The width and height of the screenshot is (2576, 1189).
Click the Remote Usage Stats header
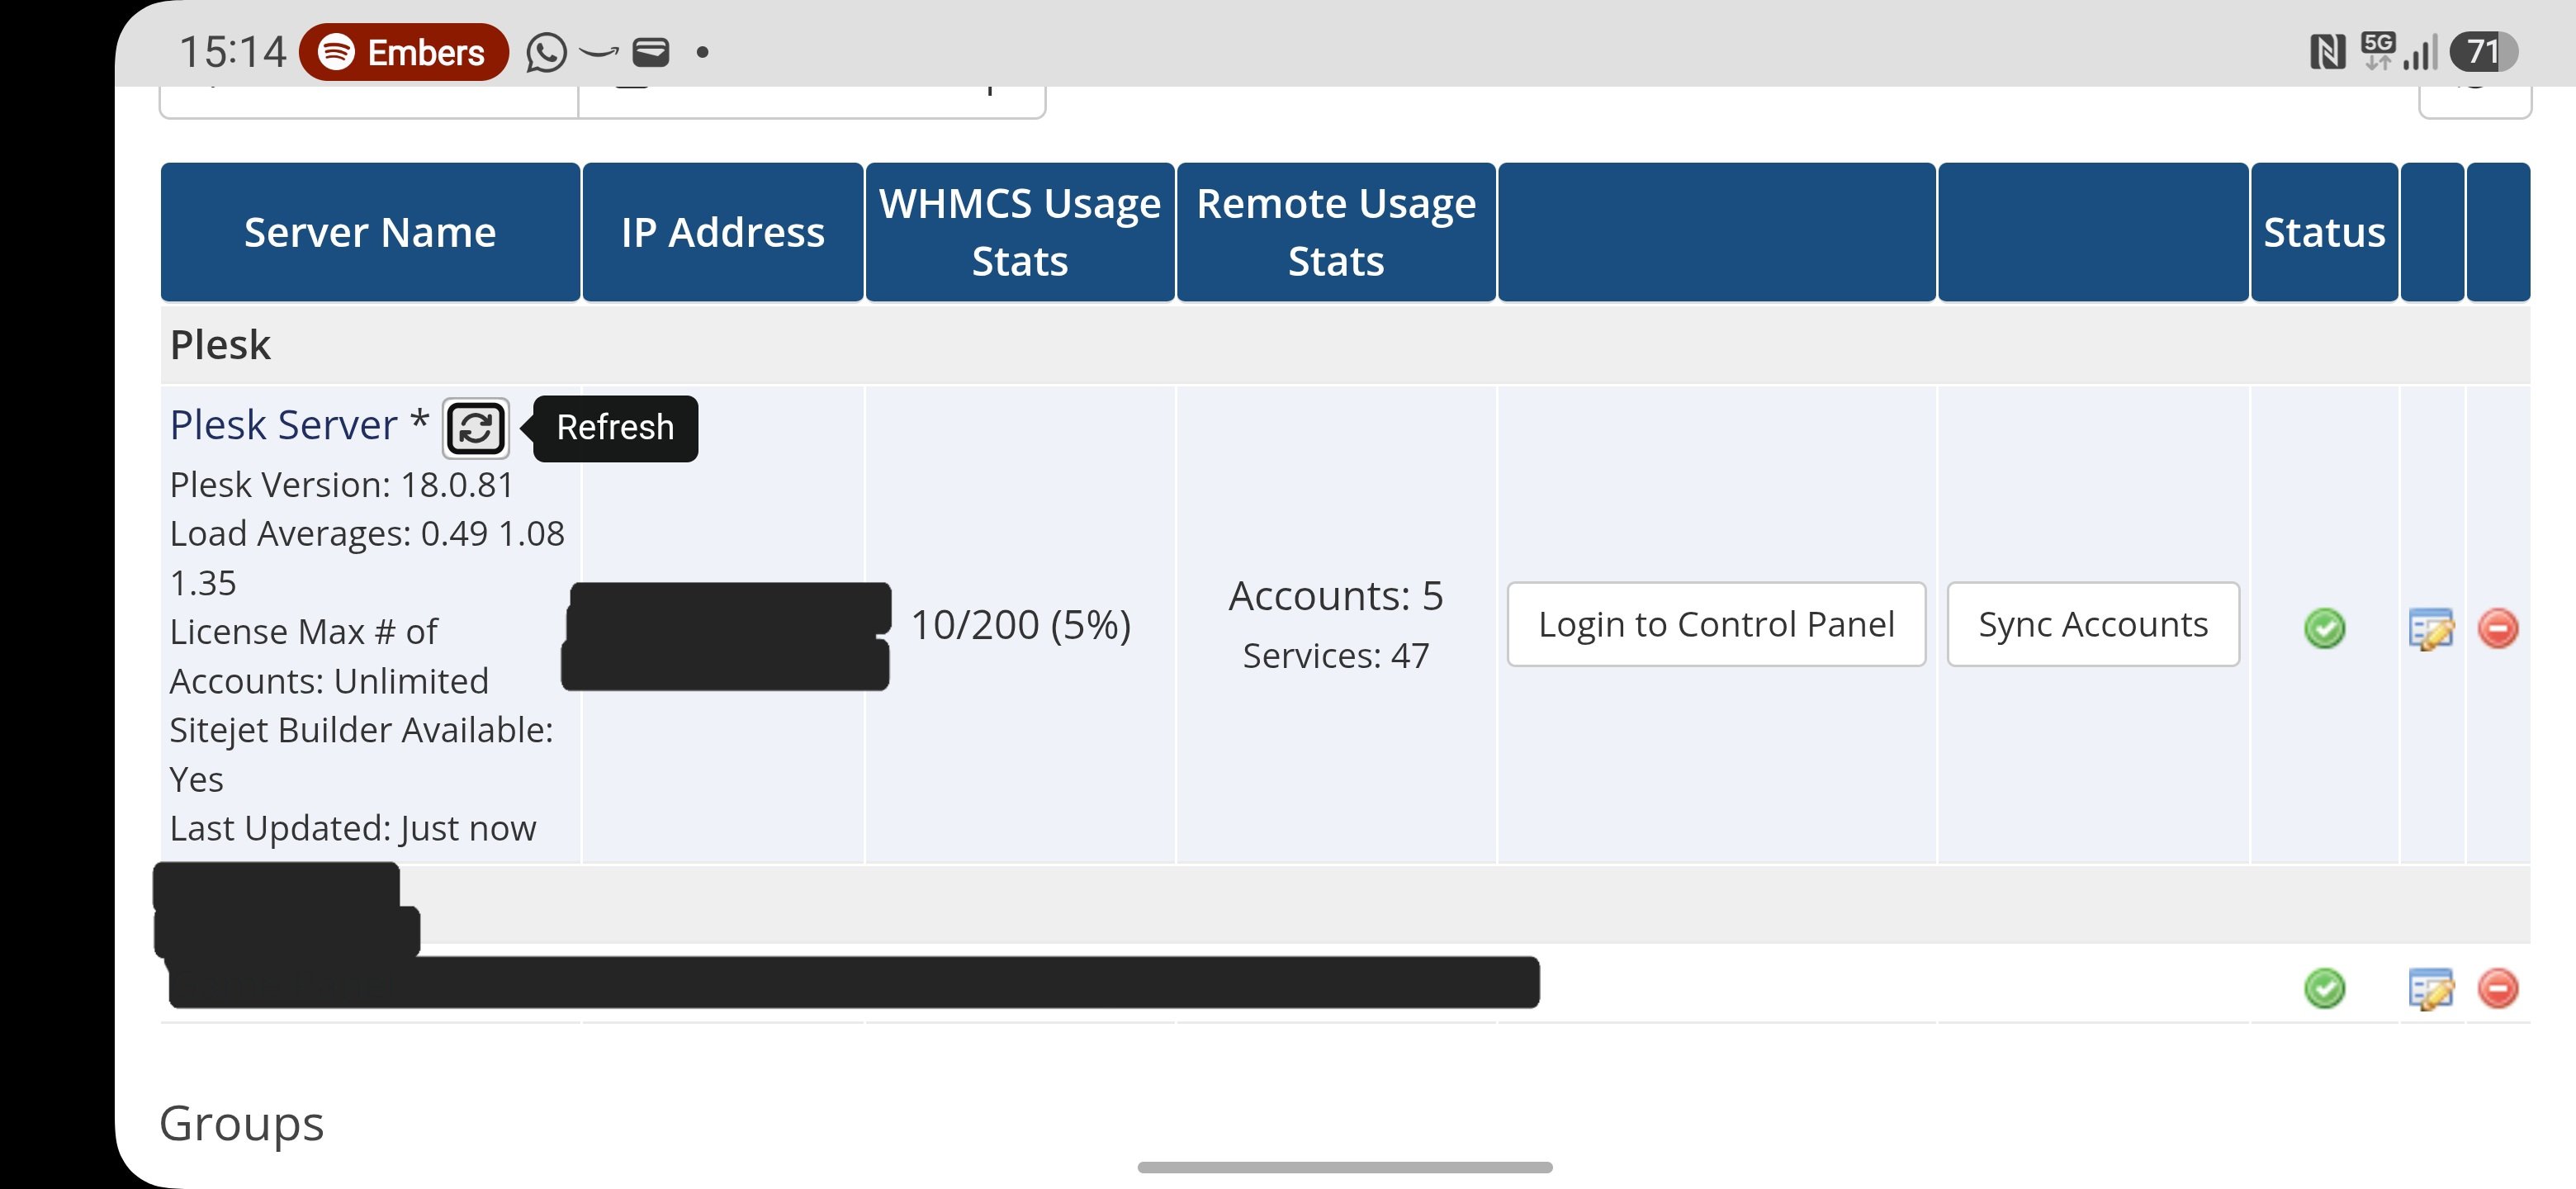[x=1336, y=232]
